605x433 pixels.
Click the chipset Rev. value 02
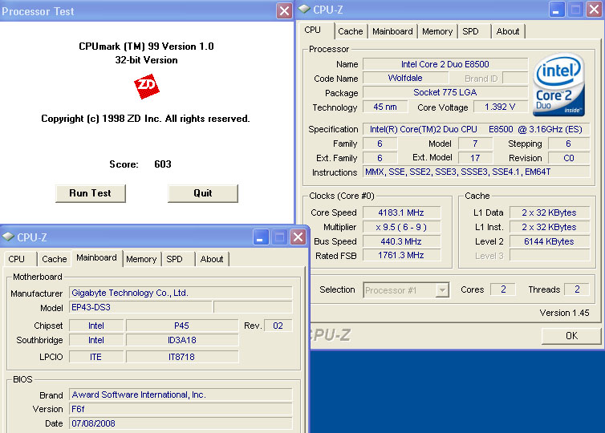[278, 326]
